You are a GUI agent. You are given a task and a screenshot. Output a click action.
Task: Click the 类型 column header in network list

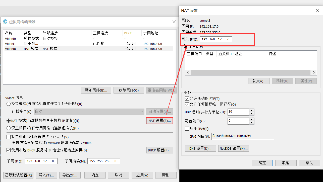point(32,33)
